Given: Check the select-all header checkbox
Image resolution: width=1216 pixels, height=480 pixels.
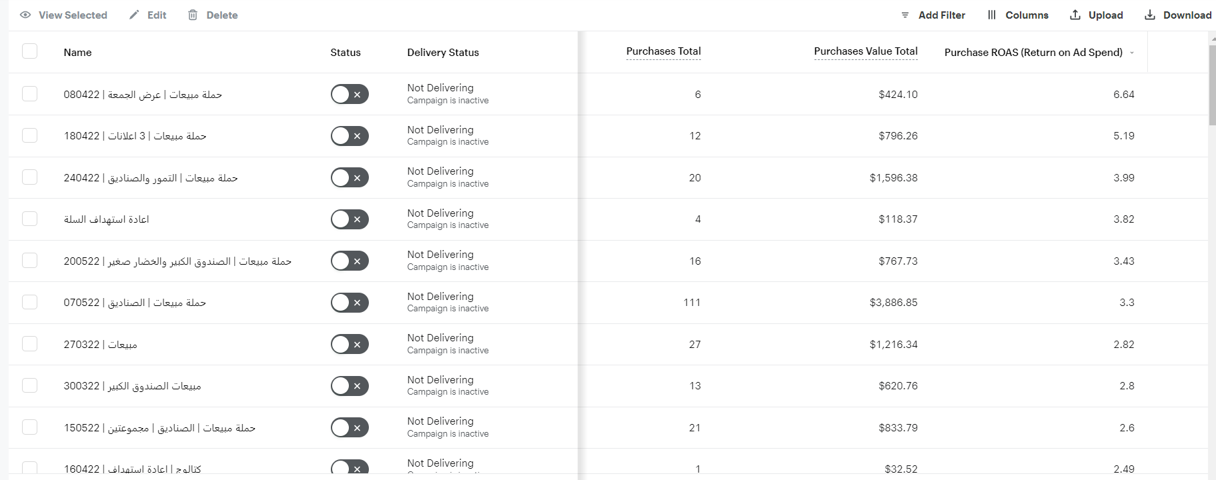Looking at the screenshot, I should tap(30, 51).
